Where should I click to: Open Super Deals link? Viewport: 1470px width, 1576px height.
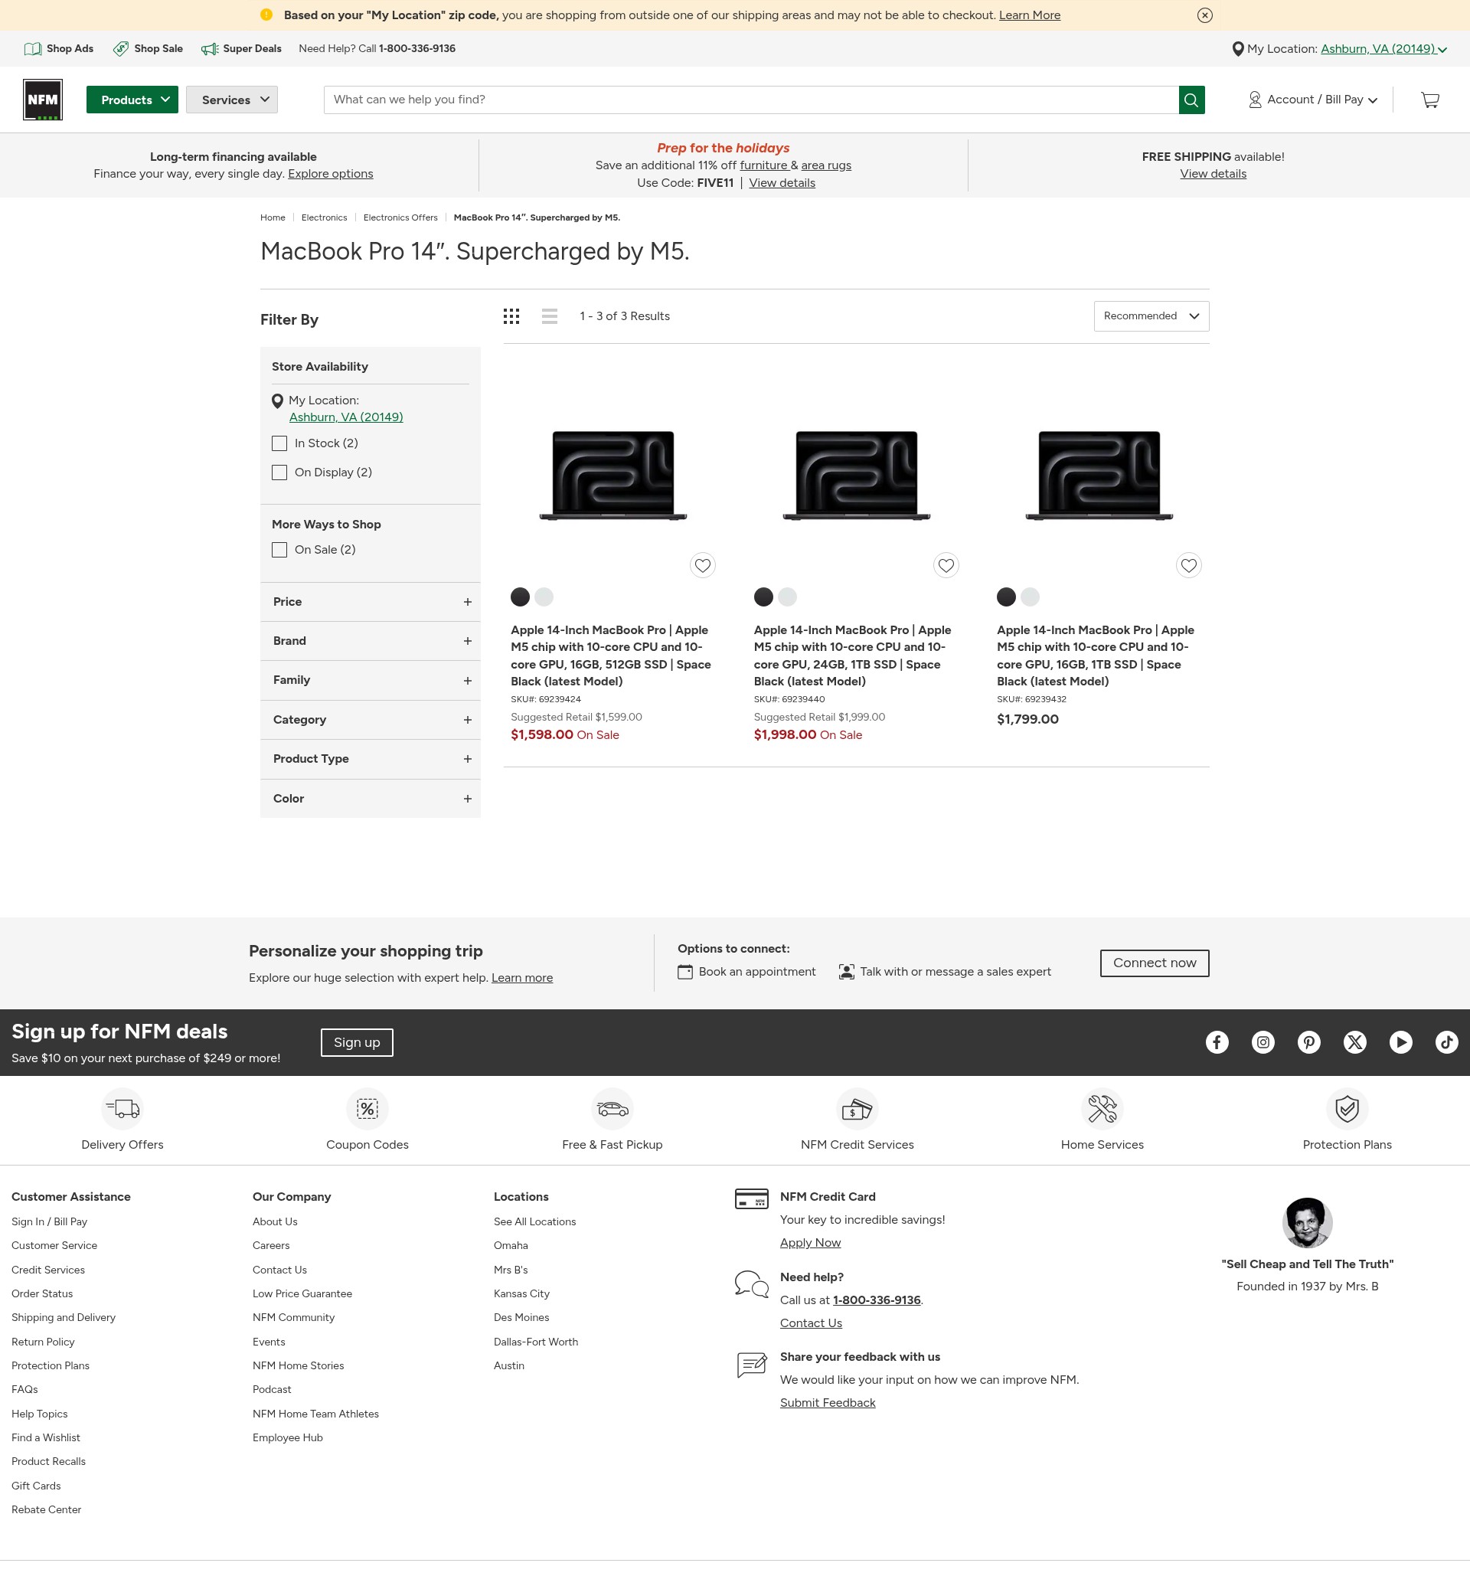click(242, 49)
